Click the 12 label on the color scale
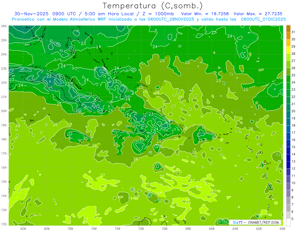300x232 pixels. point(293,168)
